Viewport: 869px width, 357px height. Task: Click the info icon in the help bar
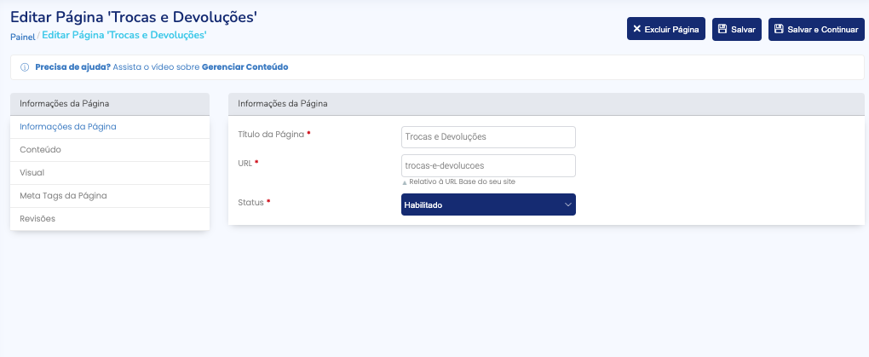coord(25,66)
